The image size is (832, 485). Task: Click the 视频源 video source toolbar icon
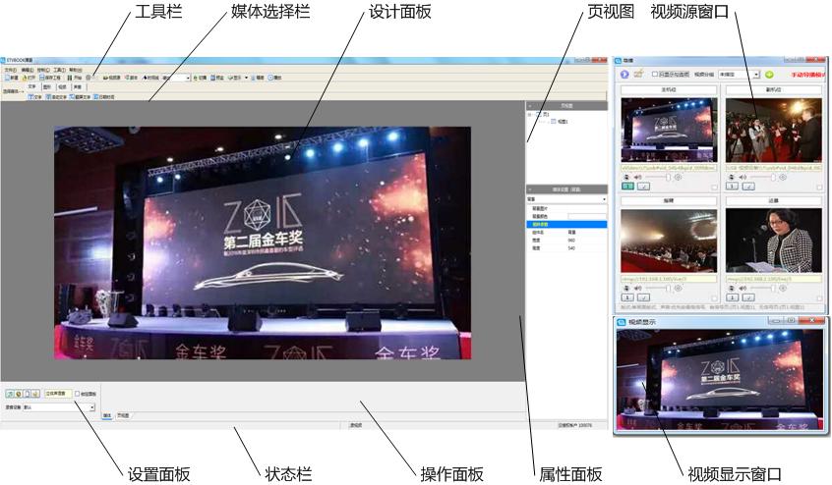(x=106, y=78)
